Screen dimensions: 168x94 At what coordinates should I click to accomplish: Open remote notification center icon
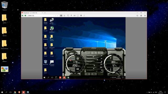tap(123, 78)
